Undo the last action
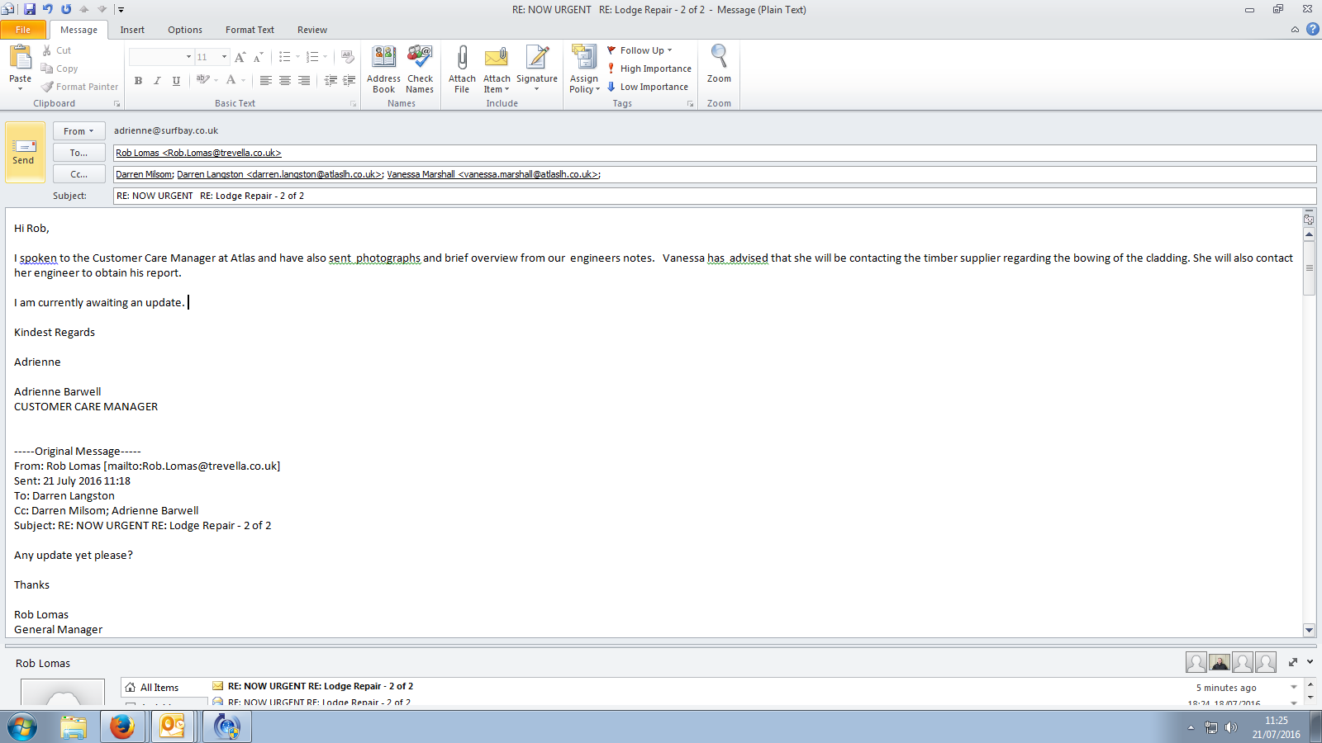This screenshot has width=1322, height=743. pos(48,9)
